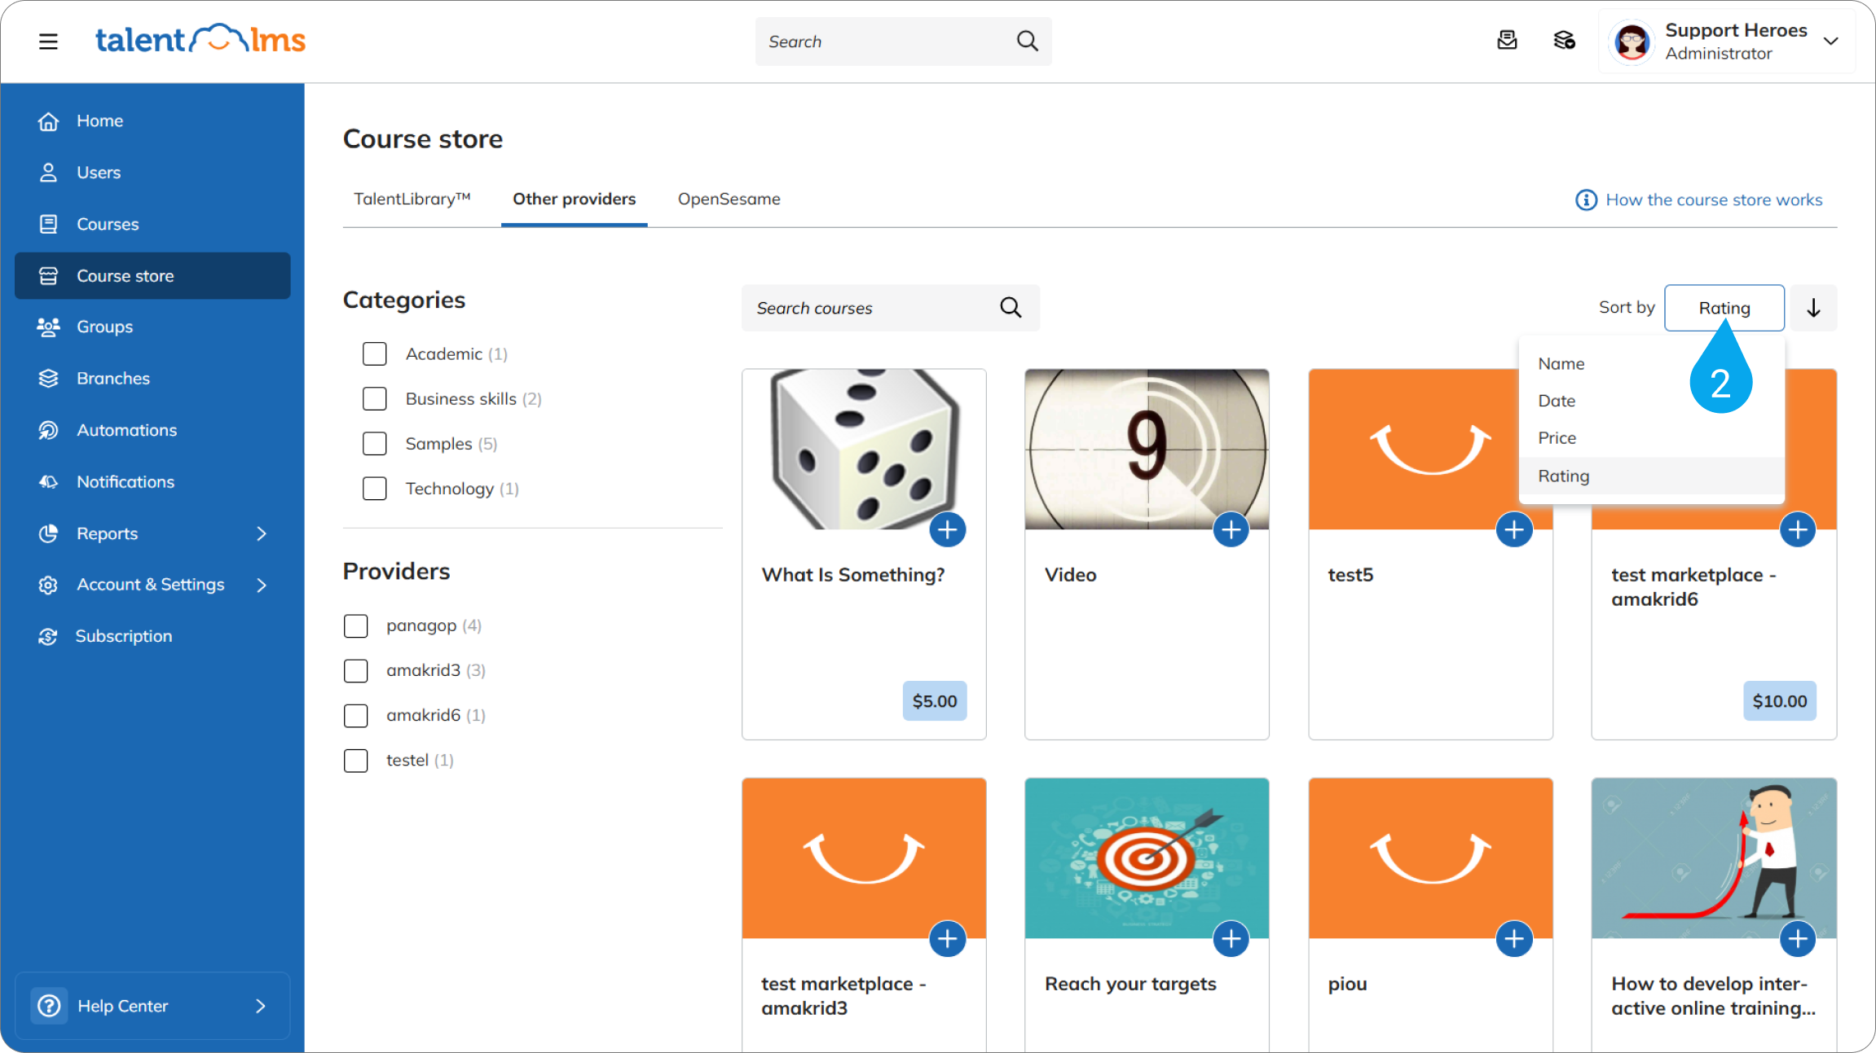Click the Home icon in sidebar
Viewport: 1876px width, 1053px height.
pyautogui.click(x=48, y=121)
